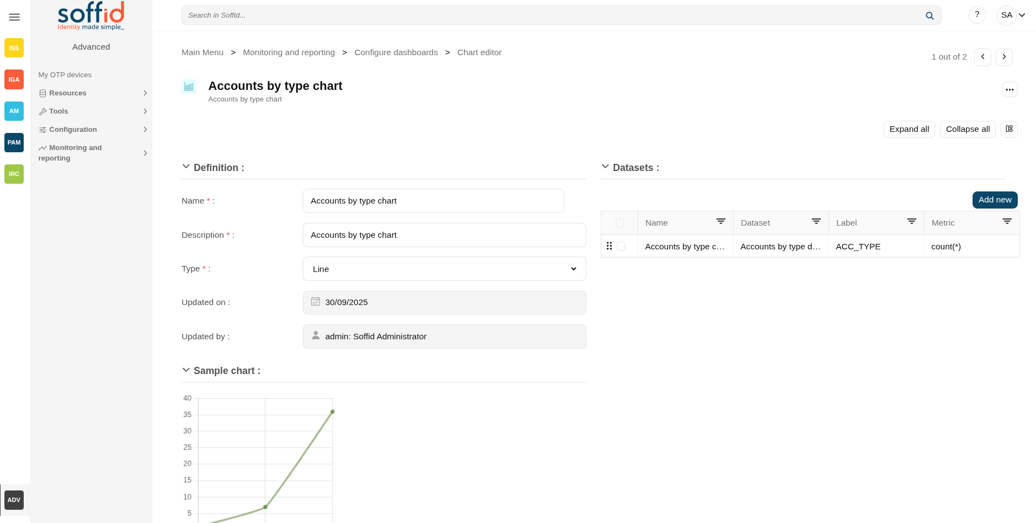
Task: Open the IGA module icon
Action: [x=14, y=79]
